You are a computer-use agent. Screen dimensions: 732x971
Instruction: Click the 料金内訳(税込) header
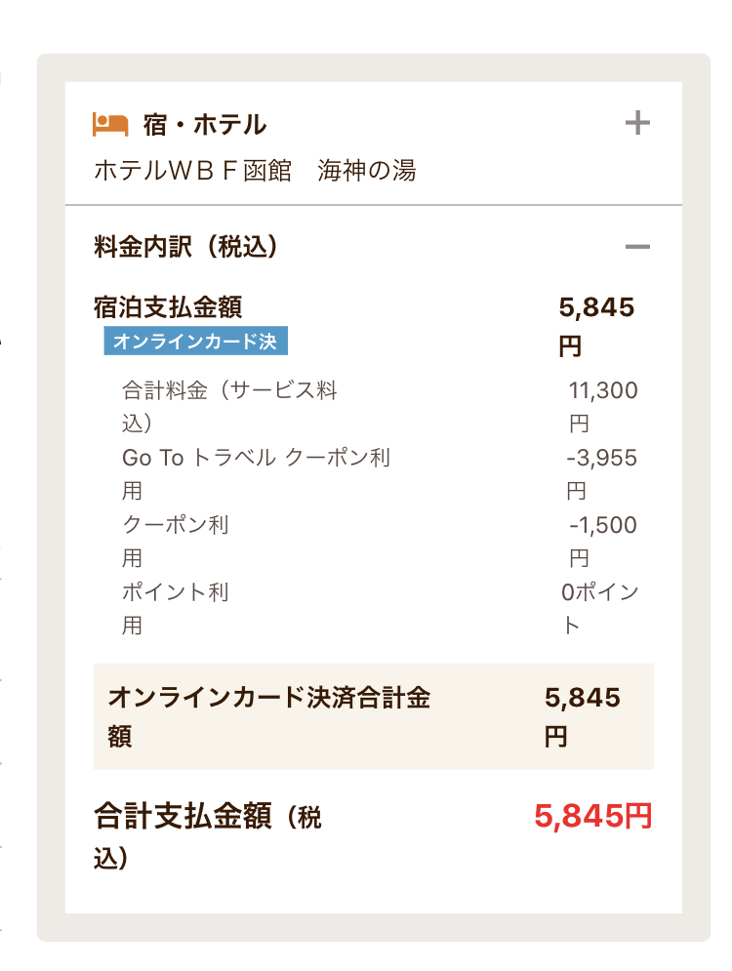pos(186,247)
